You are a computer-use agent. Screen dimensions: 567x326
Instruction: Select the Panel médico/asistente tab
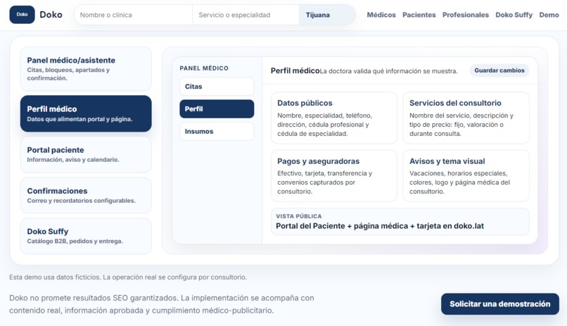click(x=86, y=69)
